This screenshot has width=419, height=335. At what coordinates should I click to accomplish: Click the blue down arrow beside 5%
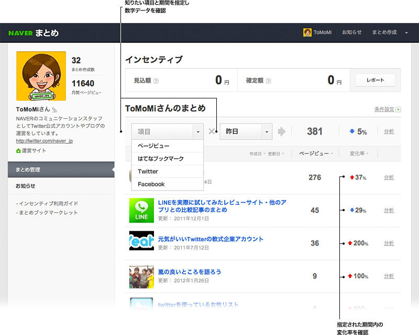[x=352, y=131]
